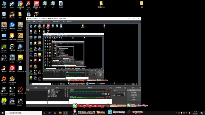Select the GeForce Experience desktop icon

point(4,48)
